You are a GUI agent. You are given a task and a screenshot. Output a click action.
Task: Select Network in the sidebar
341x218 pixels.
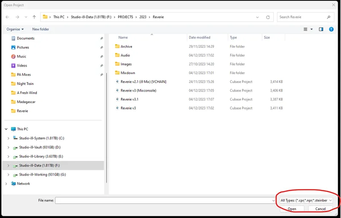pos(23,184)
